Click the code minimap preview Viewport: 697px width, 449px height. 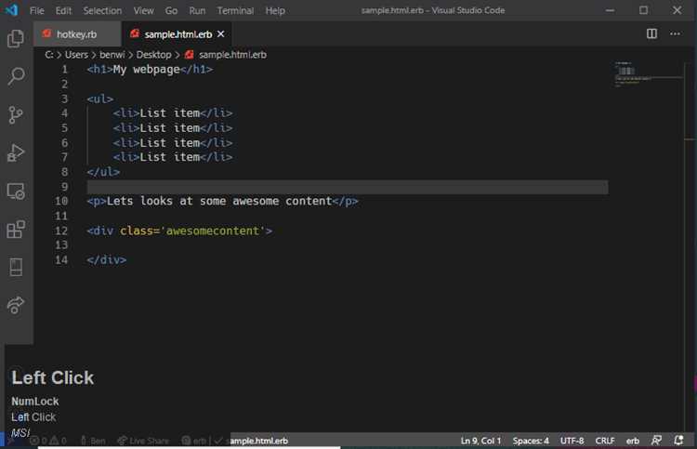648,73
